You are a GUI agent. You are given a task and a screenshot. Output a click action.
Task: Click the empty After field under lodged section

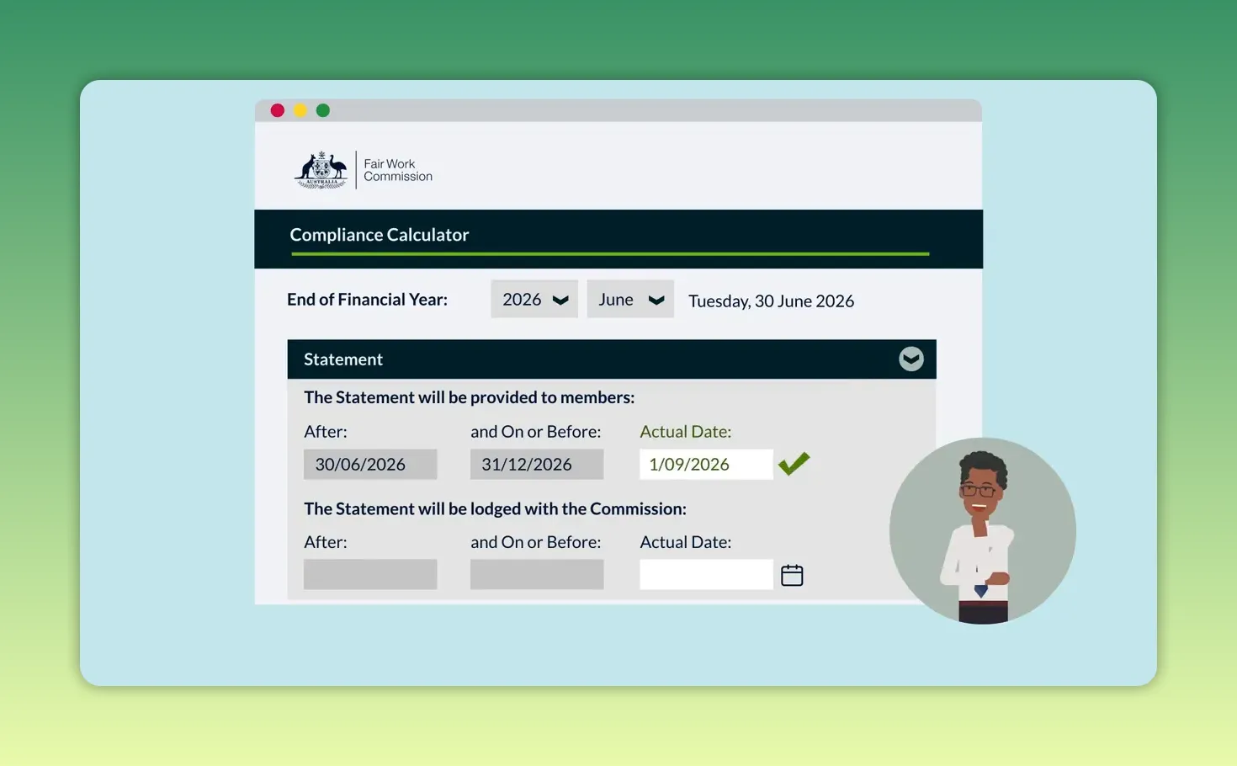tap(370, 574)
